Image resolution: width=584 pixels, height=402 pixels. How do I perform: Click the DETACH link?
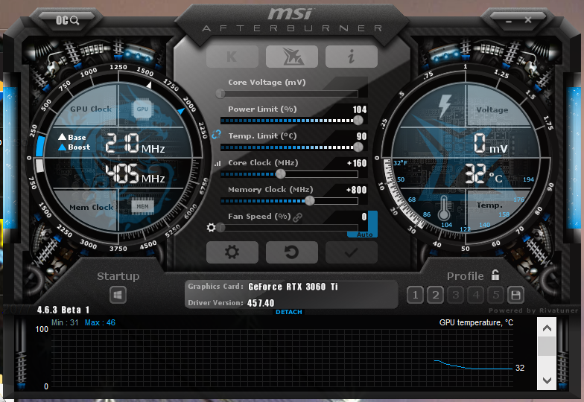pos(289,312)
